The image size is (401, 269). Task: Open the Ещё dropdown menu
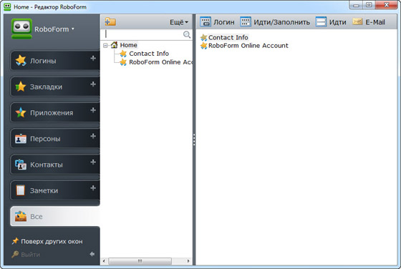pyautogui.click(x=179, y=22)
